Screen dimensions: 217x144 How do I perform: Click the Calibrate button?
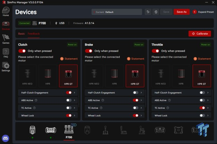(x=200, y=34)
